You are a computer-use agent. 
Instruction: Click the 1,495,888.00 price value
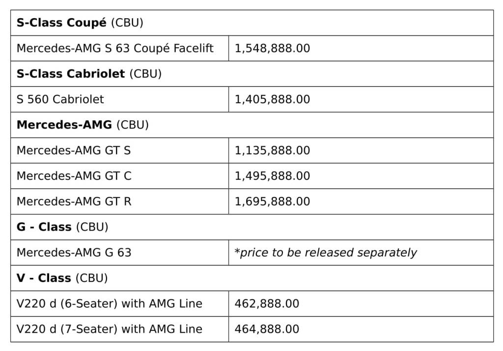[x=272, y=176]
